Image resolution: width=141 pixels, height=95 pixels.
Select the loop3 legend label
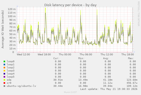tap(11, 71)
